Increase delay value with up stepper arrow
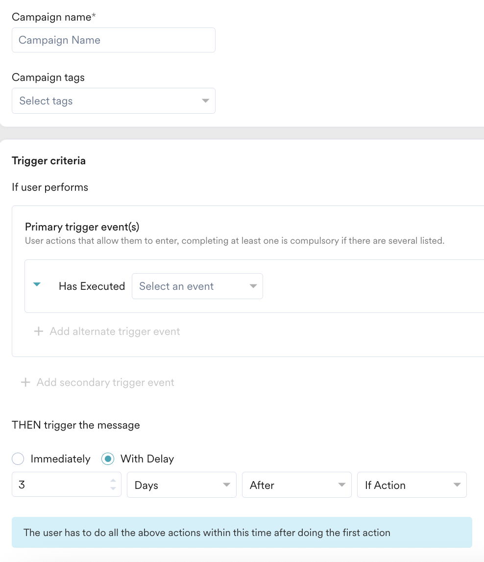 tap(113, 481)
